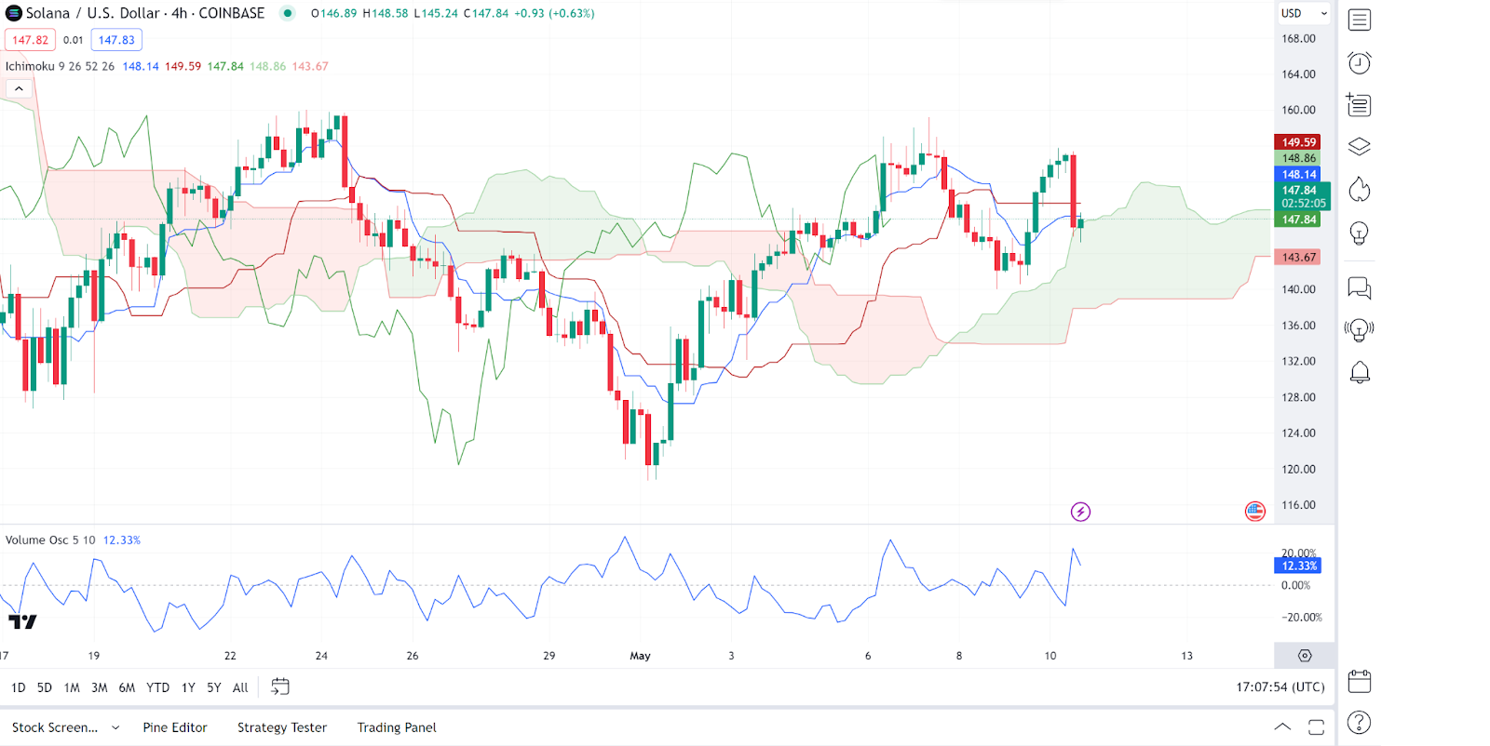1490x746 pixels.
Task: Click the buy price 147.83 button
Action: click(116, 40)
